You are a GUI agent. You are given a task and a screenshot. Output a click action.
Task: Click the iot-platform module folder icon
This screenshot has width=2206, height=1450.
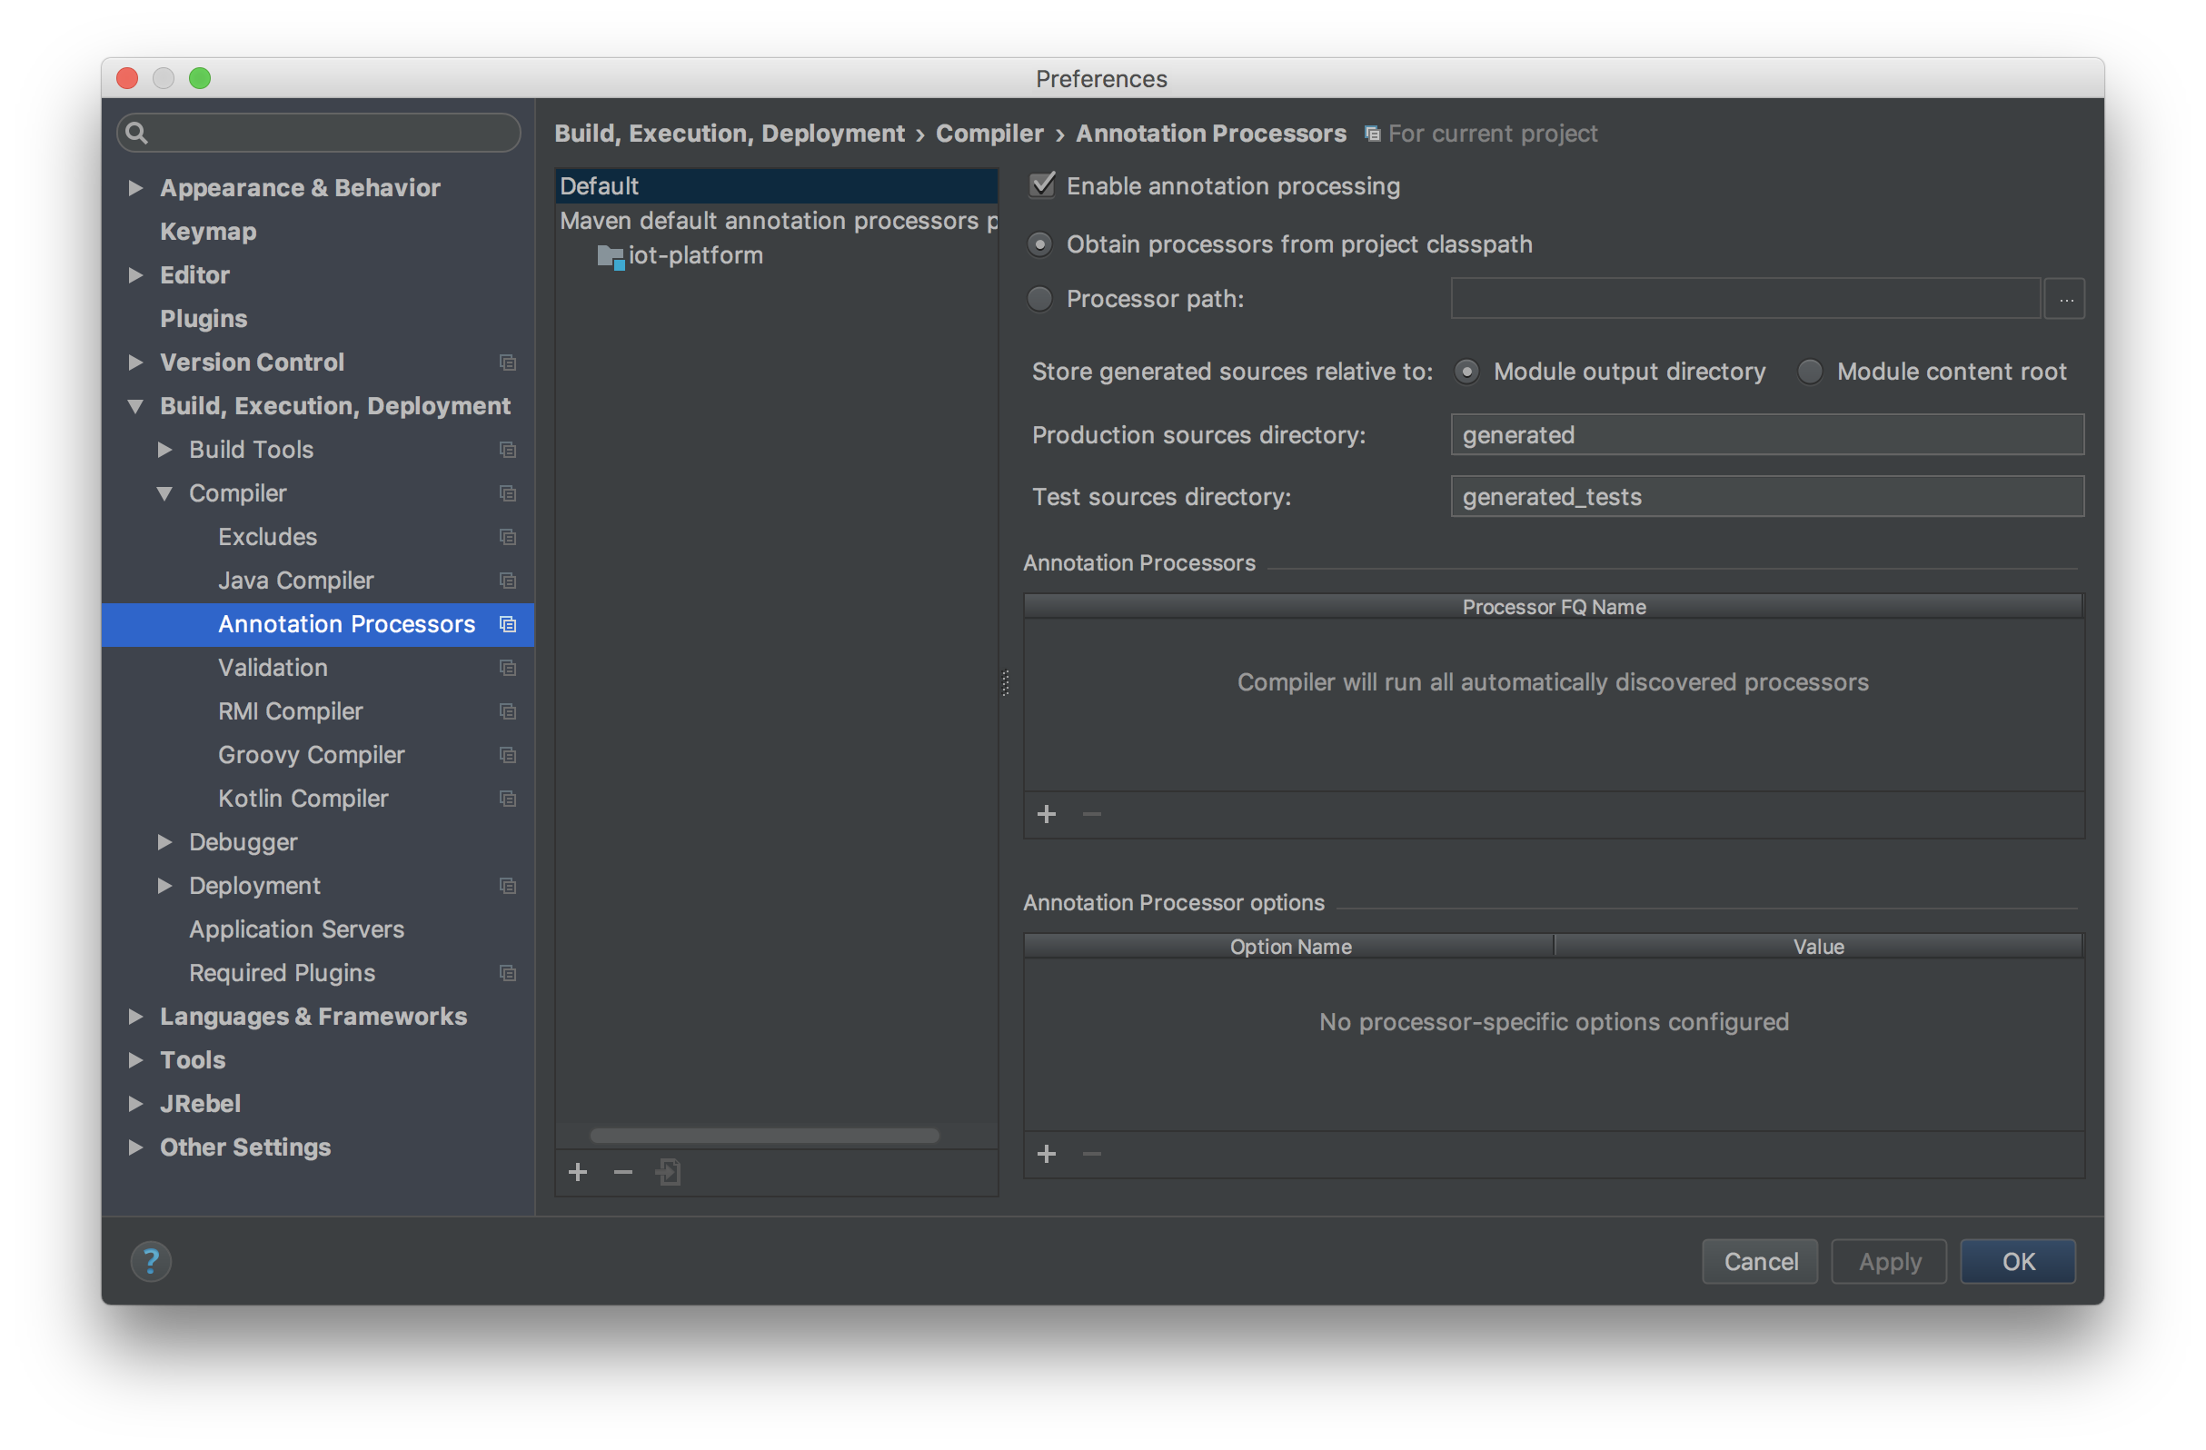[x=610, y=256]
